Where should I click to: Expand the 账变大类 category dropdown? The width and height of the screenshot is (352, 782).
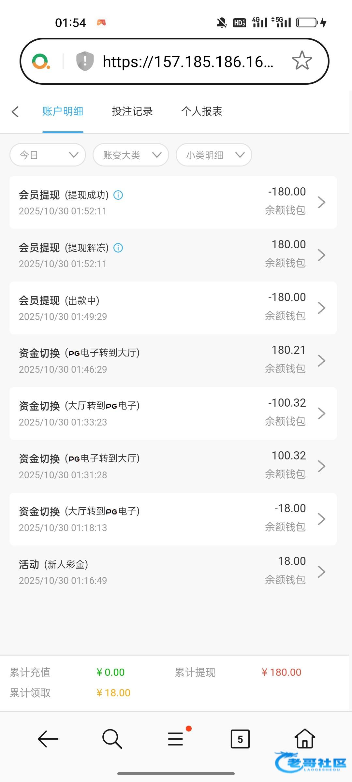[x=131, y=155]
